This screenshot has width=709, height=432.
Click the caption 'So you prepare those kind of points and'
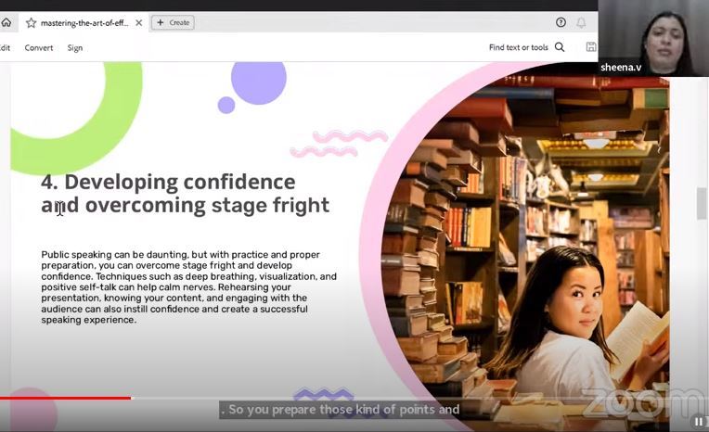[340, 410]
